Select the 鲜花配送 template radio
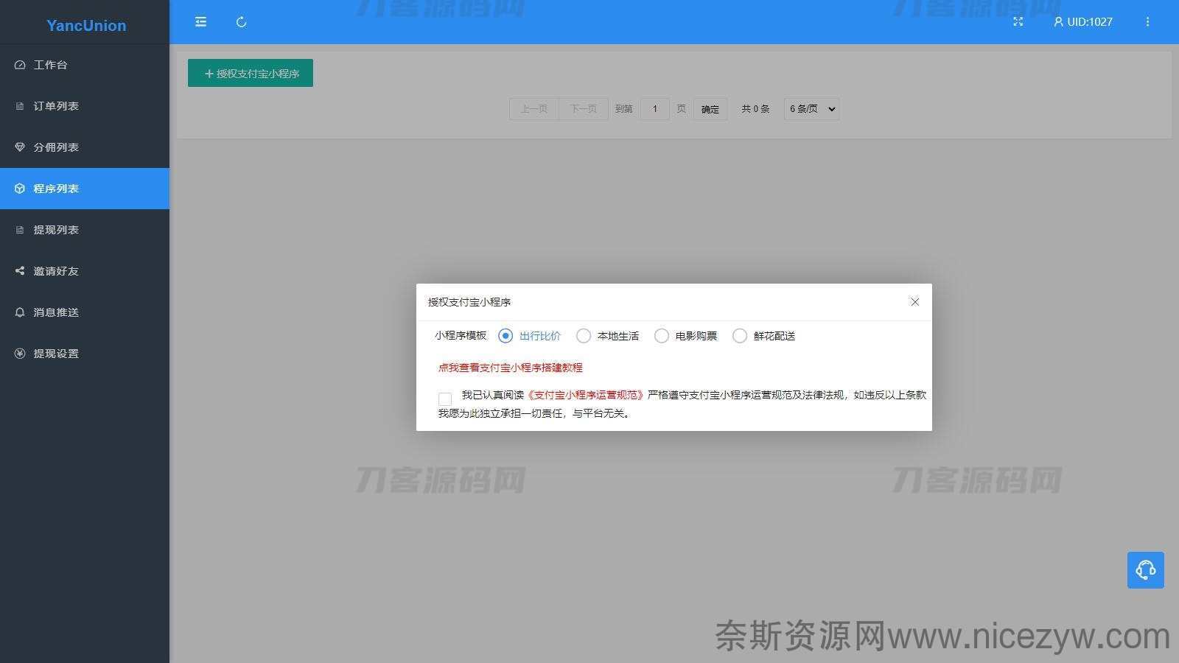The image size is (1179, 663). pos(740,336)
